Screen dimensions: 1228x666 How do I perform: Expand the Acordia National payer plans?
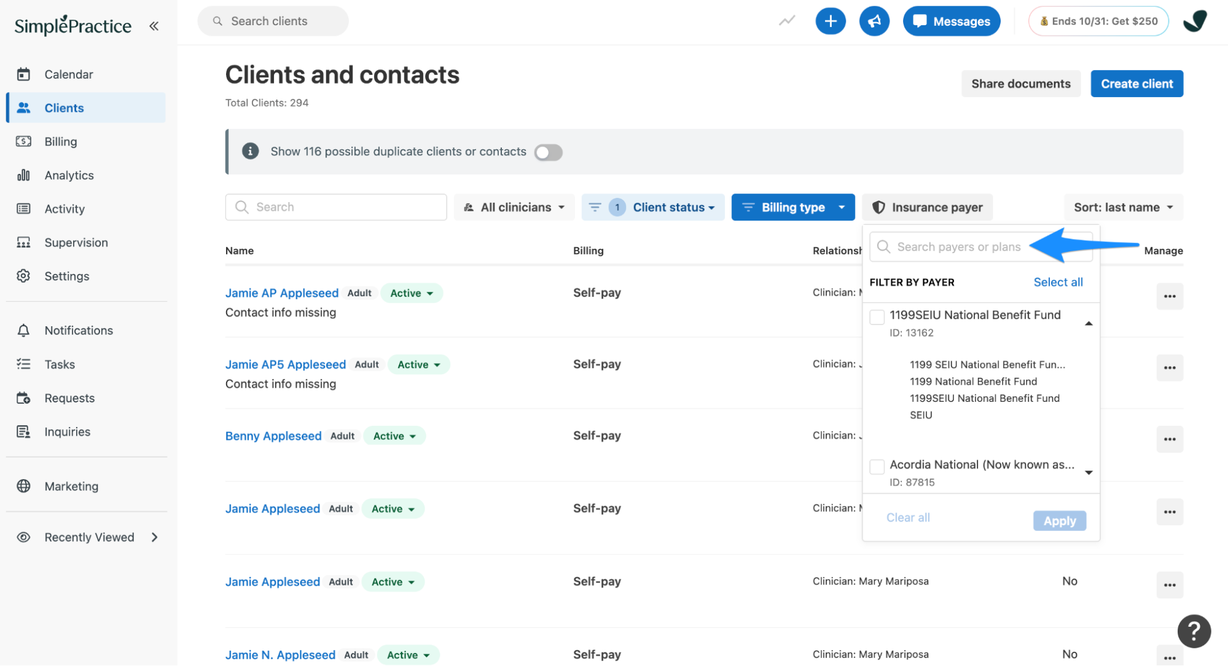tap(1089, 472)
